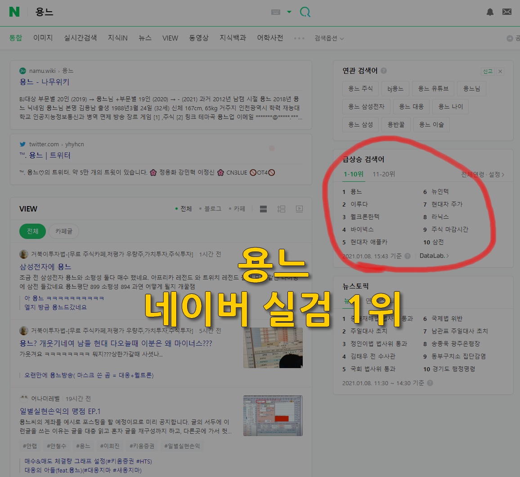Switch to VIEW list layout icon
This screenshot has width=520, height=477.
pos(281,209)
